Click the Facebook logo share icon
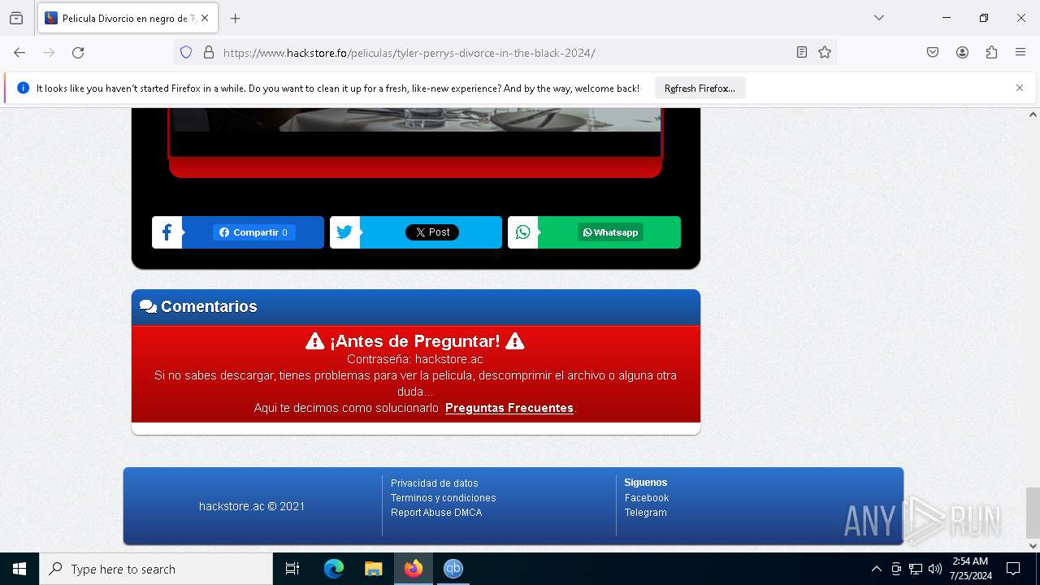The image size is (1040, 585). coord(167,232)
